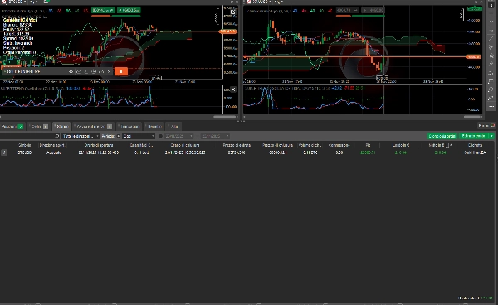Image resolution: width=498 pixels, height=305 pixels.
Task: Click the detach chart icon on the left chart
Action: tap(232, 12)
